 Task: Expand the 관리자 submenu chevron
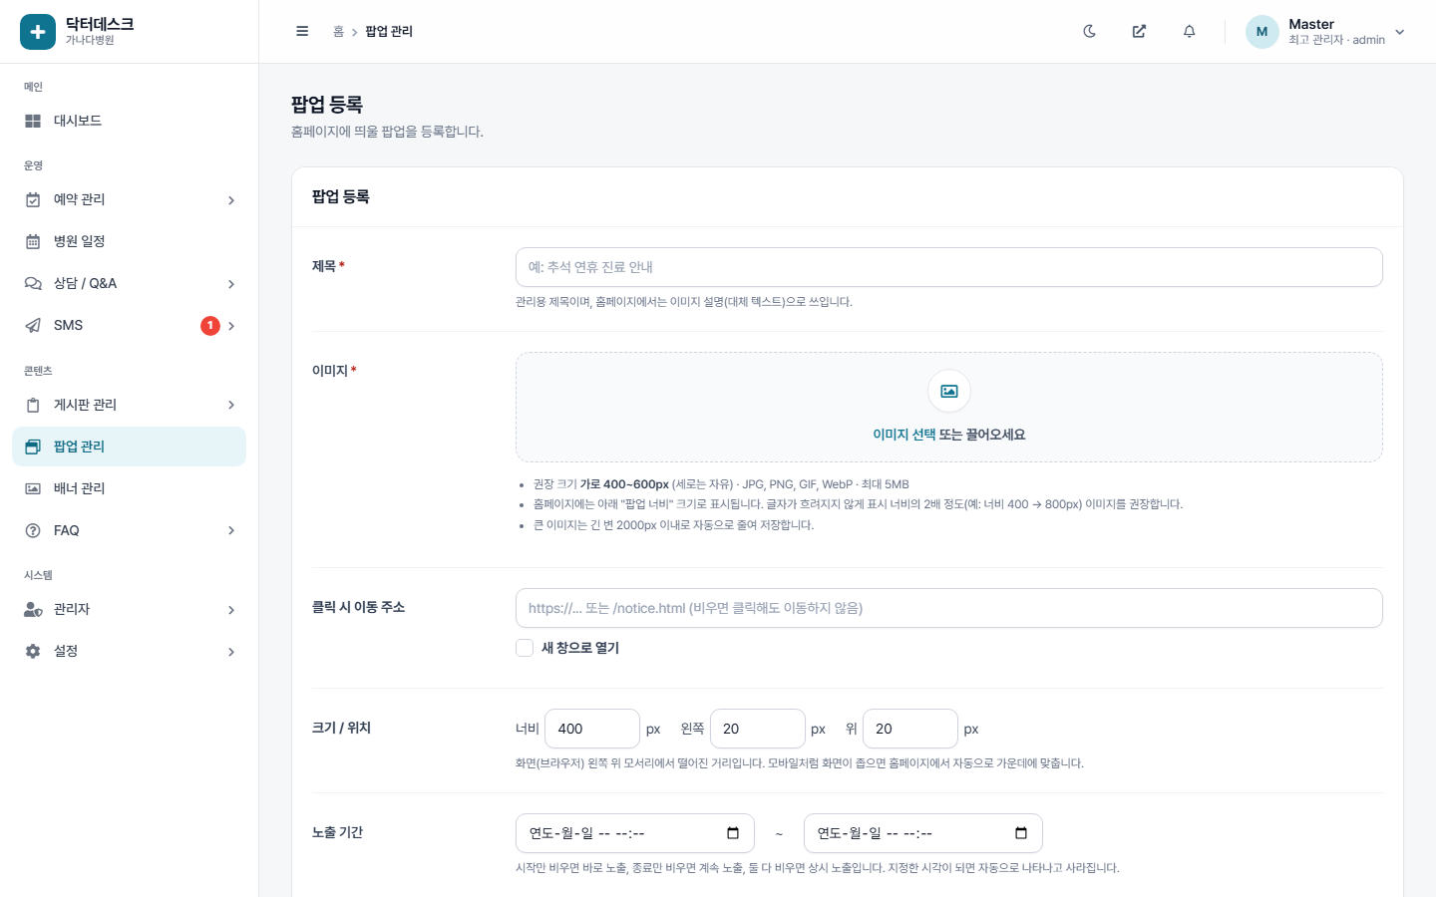231,610
